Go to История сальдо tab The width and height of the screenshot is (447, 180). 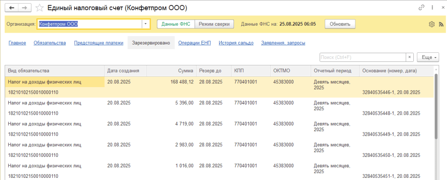point(236,43)
